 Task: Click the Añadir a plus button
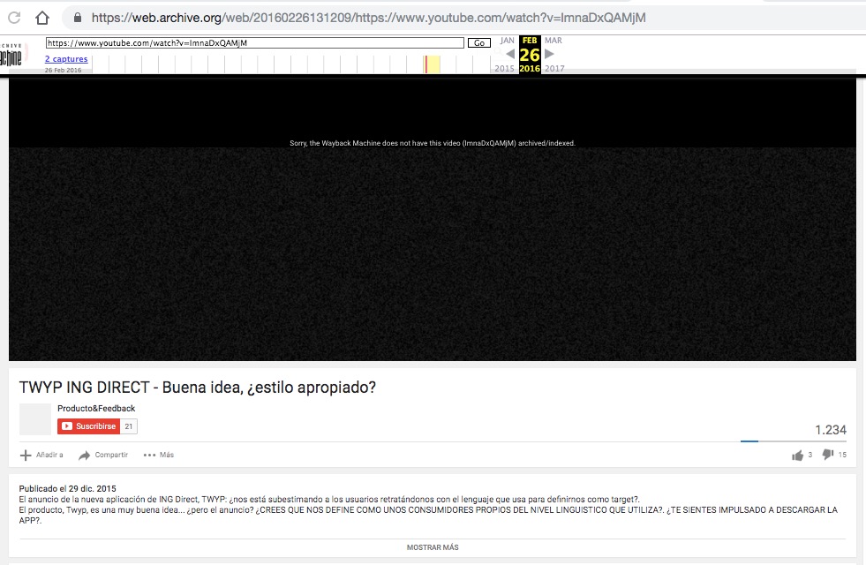coord(26,456)
